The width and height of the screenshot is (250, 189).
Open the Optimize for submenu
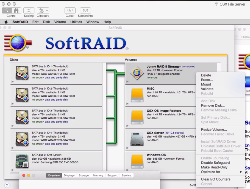221,172
